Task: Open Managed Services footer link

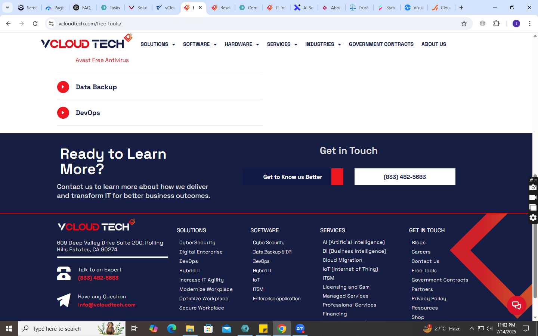Action: tap(346, 296)
